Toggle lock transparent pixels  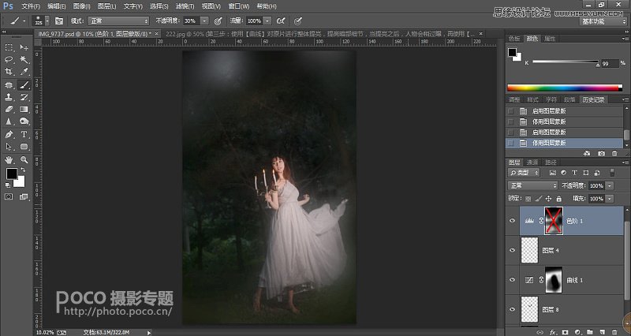click(528, 199)
